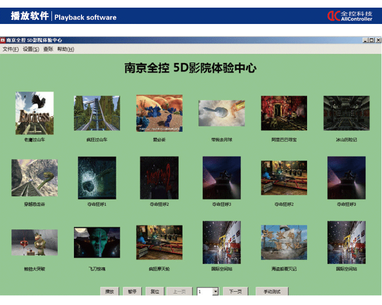
Task: Go to next page with 下一页
Action: 235,292
